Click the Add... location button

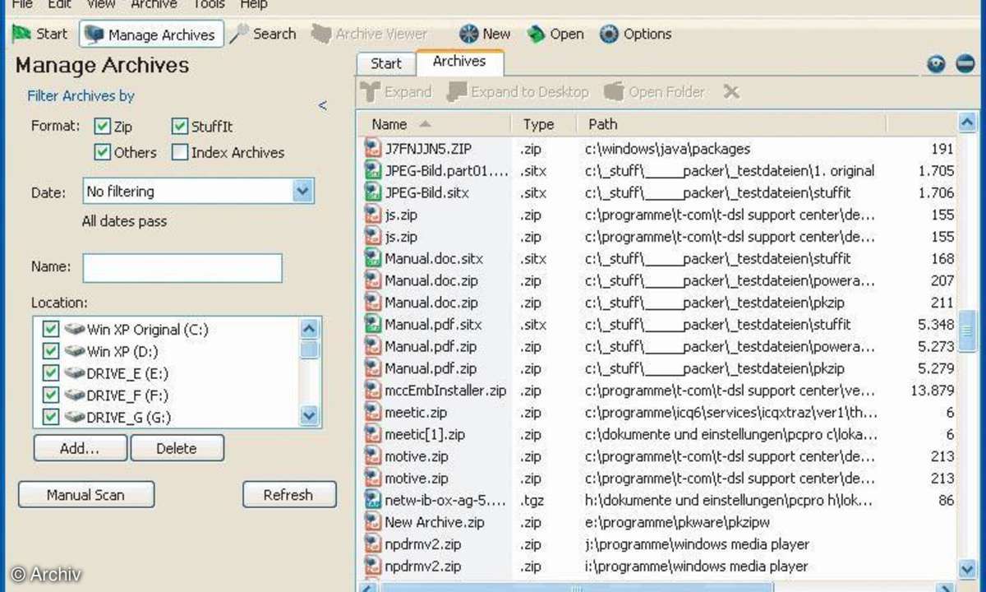(x=80, y=448)
